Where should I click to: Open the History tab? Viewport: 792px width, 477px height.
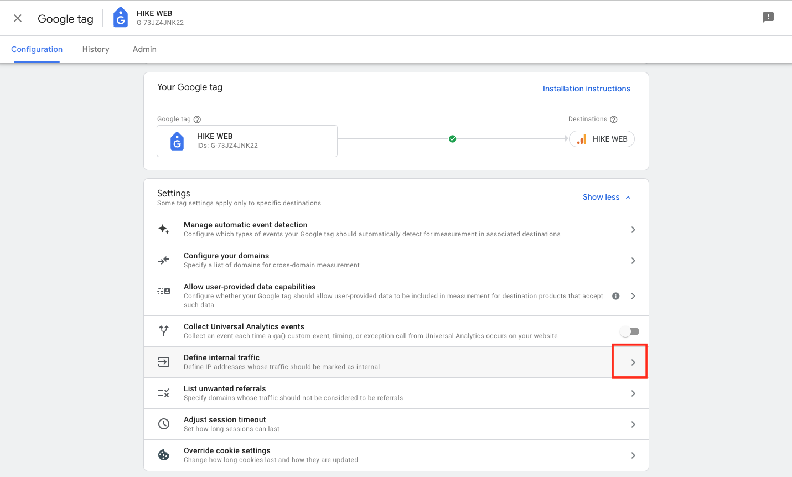[96, 49]
